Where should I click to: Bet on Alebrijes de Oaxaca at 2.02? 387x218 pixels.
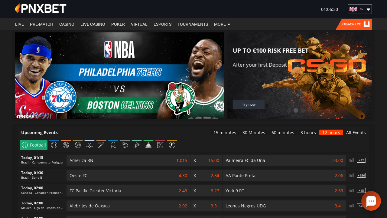pyautogui.click(x=128, y=206)
